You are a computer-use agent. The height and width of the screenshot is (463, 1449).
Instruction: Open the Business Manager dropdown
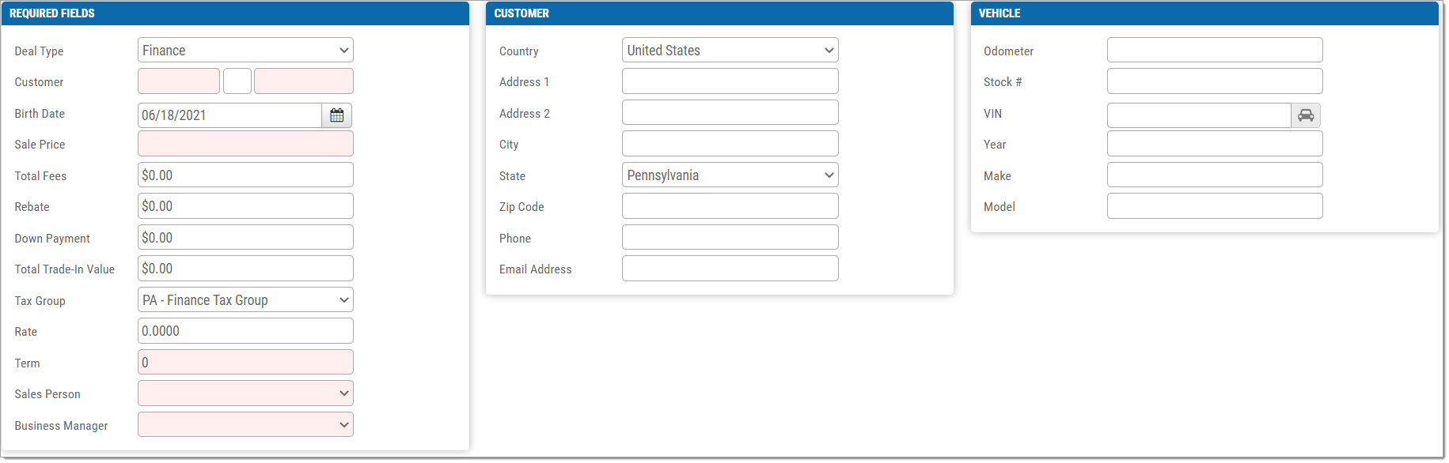click(x=245, y=424)
